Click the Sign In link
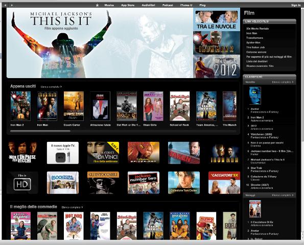The width and height of the screenshot is (304, 245). pyautogui.click(x=296, y=5)
